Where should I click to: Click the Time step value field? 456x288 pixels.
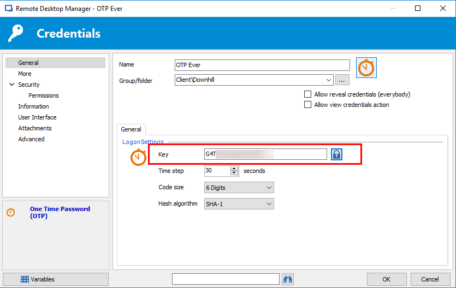point(217,171)
